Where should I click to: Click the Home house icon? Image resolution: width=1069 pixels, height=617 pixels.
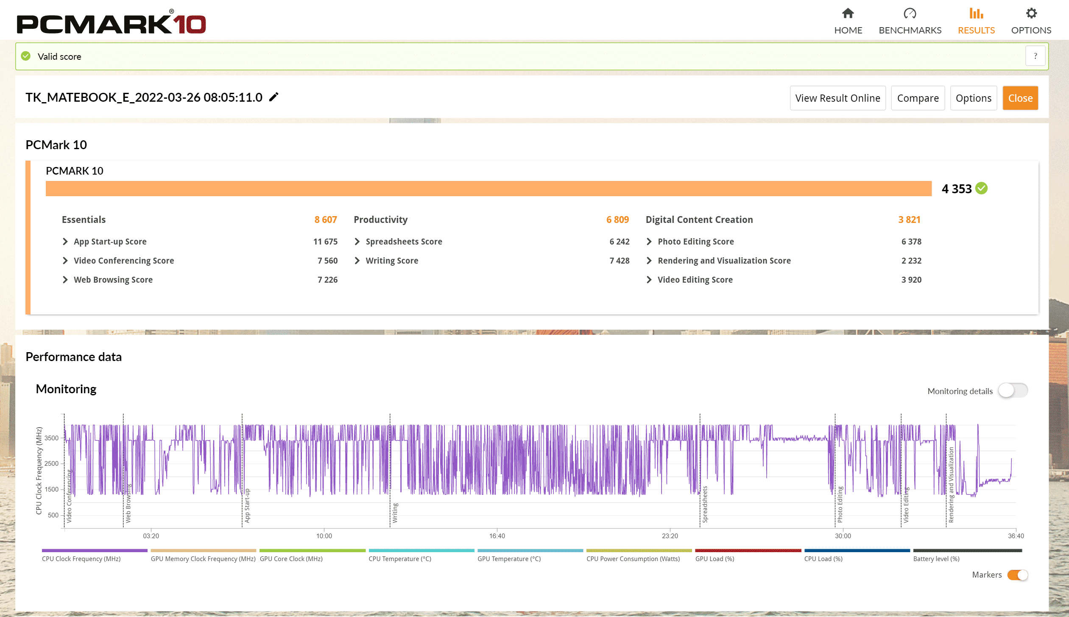tap(848, 14)
